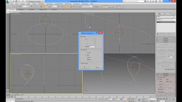Click Cancel in the Mirror dialog
The image size is (182, 102).
(x=97, y=67)
